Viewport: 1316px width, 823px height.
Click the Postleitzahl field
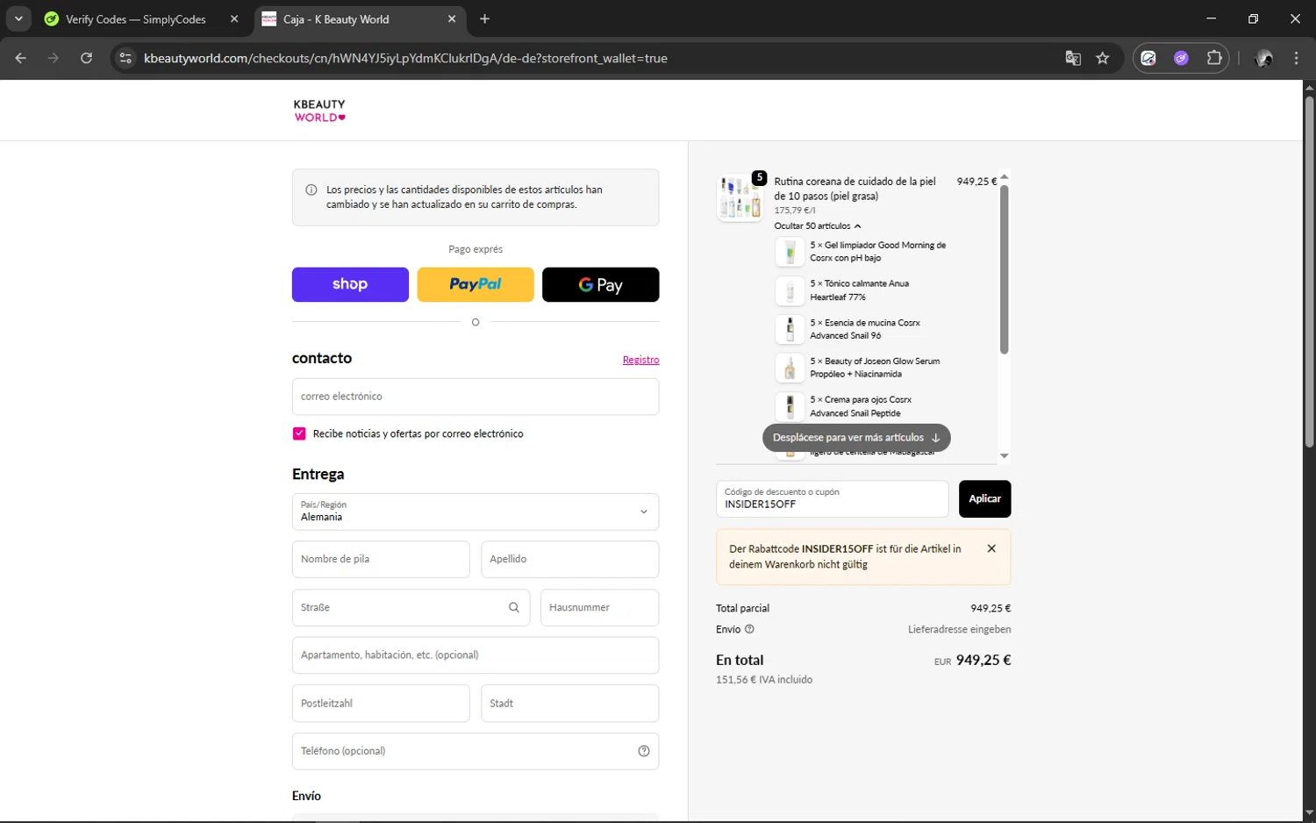click(381, 704)
